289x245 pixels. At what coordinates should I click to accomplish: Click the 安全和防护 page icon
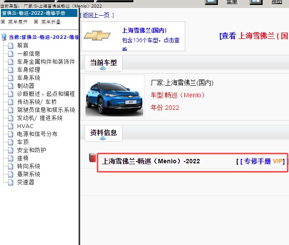click(x=11, y=150)
